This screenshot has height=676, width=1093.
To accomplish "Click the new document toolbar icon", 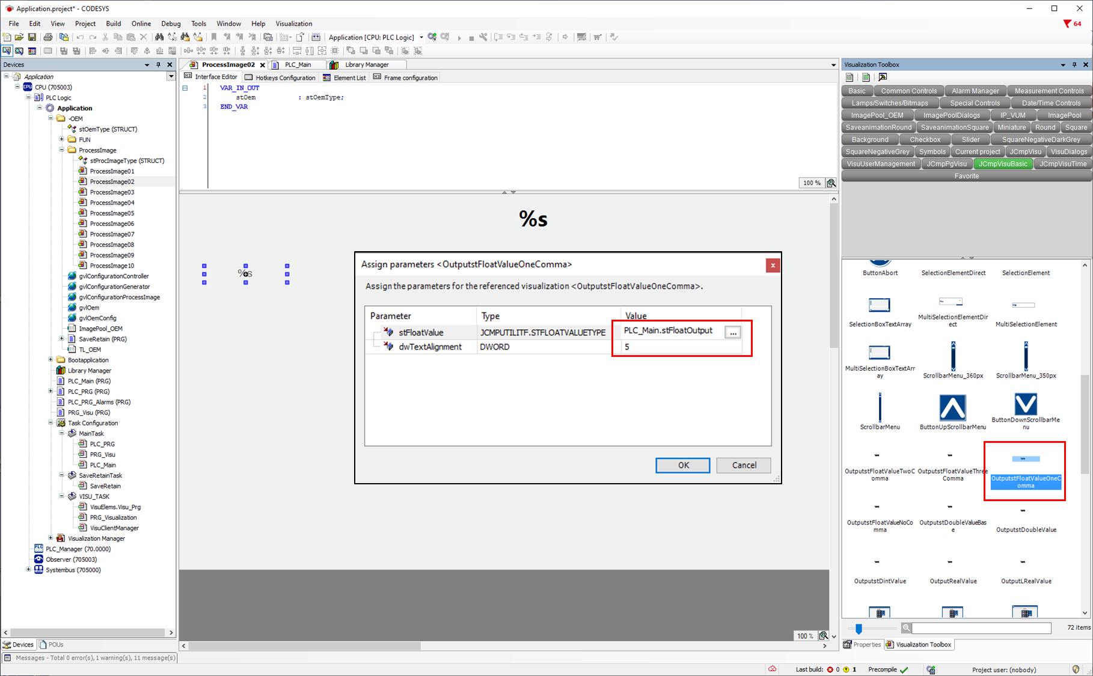I will (7, 37).
